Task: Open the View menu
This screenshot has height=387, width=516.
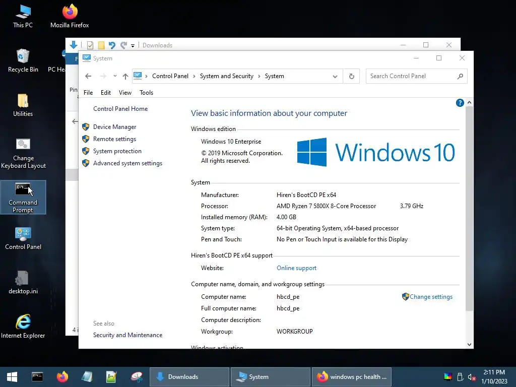Action: [x=125, y=93]
